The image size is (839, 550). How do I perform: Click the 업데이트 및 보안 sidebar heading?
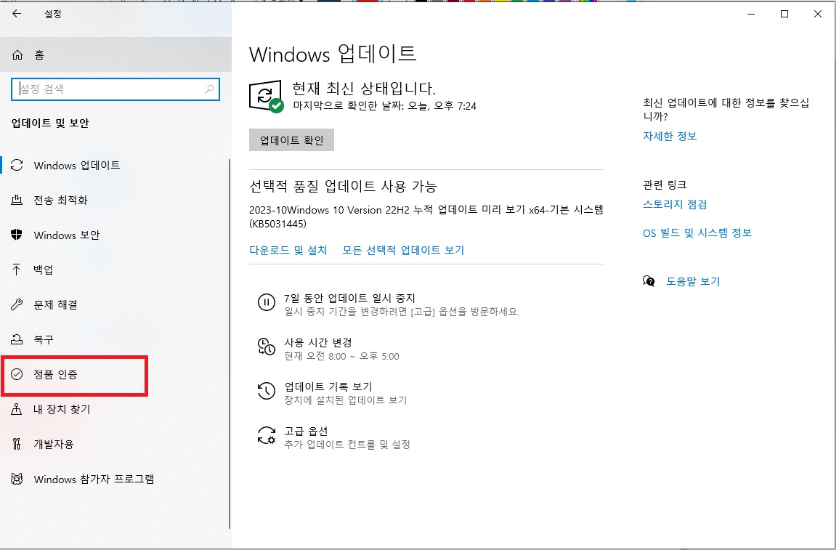[x=50, y=123]
